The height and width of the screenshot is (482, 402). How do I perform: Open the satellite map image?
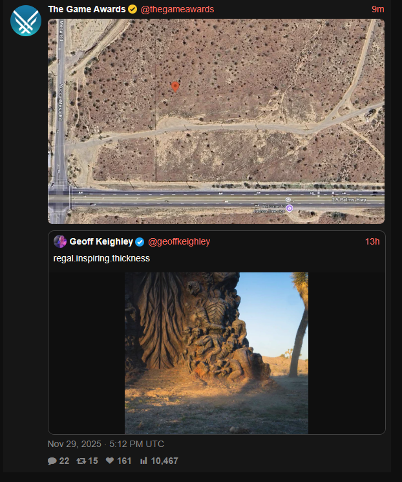point(217,122)
